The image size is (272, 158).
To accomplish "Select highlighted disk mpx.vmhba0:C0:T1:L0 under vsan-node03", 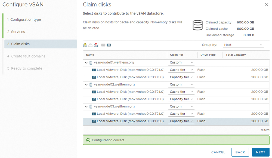I will [x=130, y=121].
